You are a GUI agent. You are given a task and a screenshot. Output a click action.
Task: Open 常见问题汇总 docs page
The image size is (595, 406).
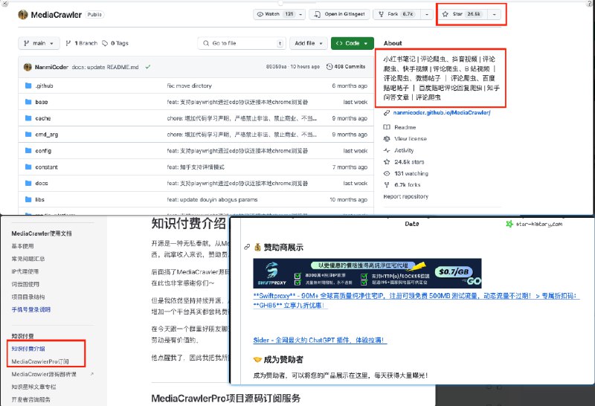pos(28,259)
